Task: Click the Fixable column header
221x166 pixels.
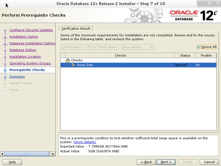Action: 206,55
